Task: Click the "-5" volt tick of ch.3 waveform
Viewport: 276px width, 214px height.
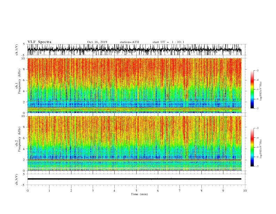Action: (24, 185)
